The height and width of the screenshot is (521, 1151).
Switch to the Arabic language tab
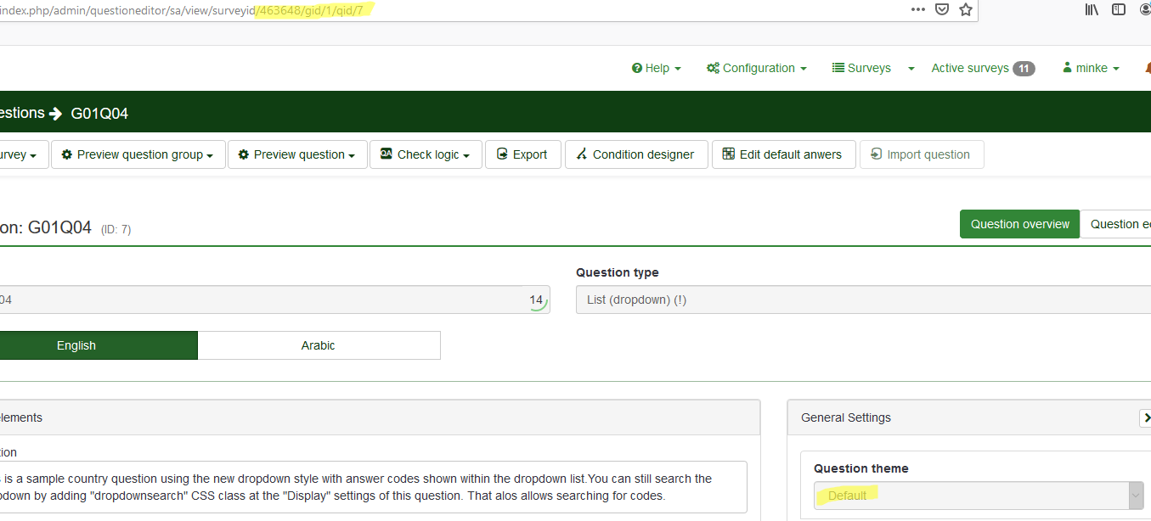[x=318, y=346]
